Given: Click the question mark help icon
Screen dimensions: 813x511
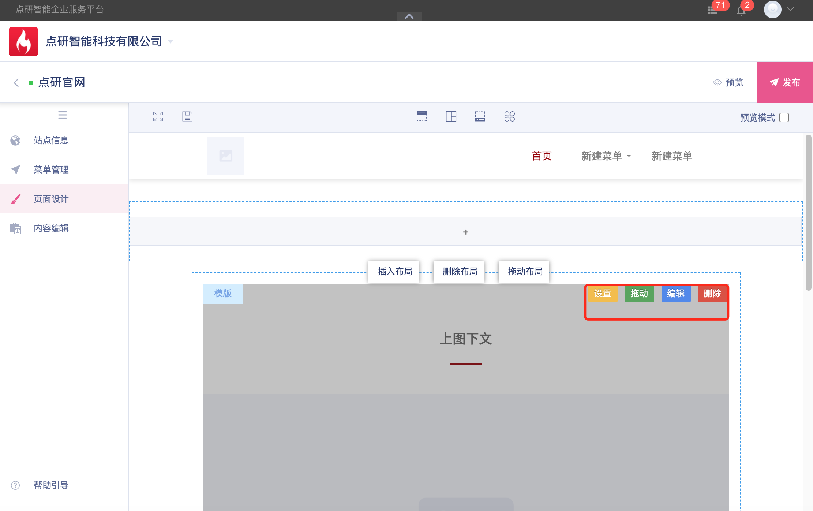Looking at the screenshot, I should [x=15, y=485].
